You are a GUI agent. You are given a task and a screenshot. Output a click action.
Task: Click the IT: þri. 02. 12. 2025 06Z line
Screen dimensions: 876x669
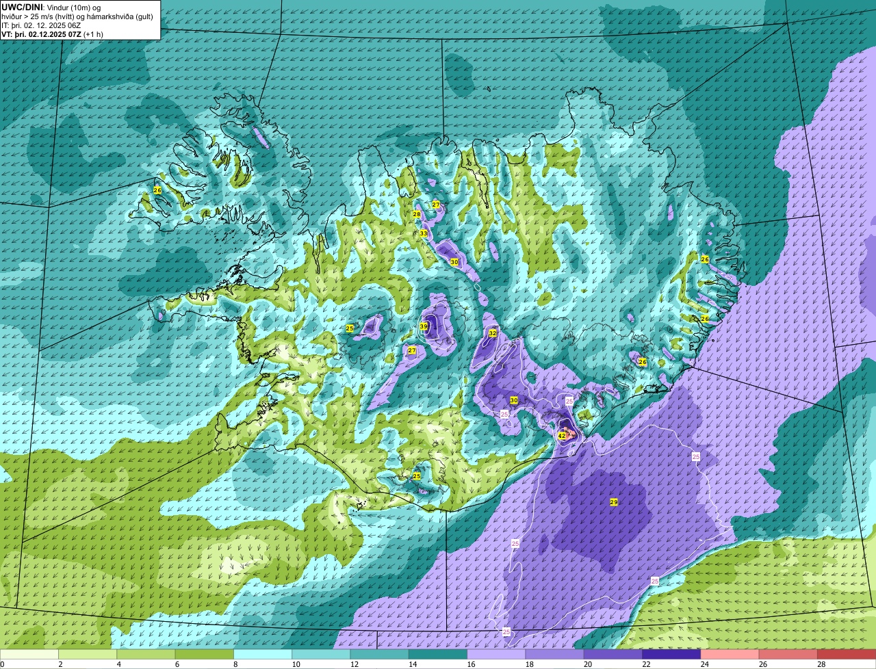point(41,25)
